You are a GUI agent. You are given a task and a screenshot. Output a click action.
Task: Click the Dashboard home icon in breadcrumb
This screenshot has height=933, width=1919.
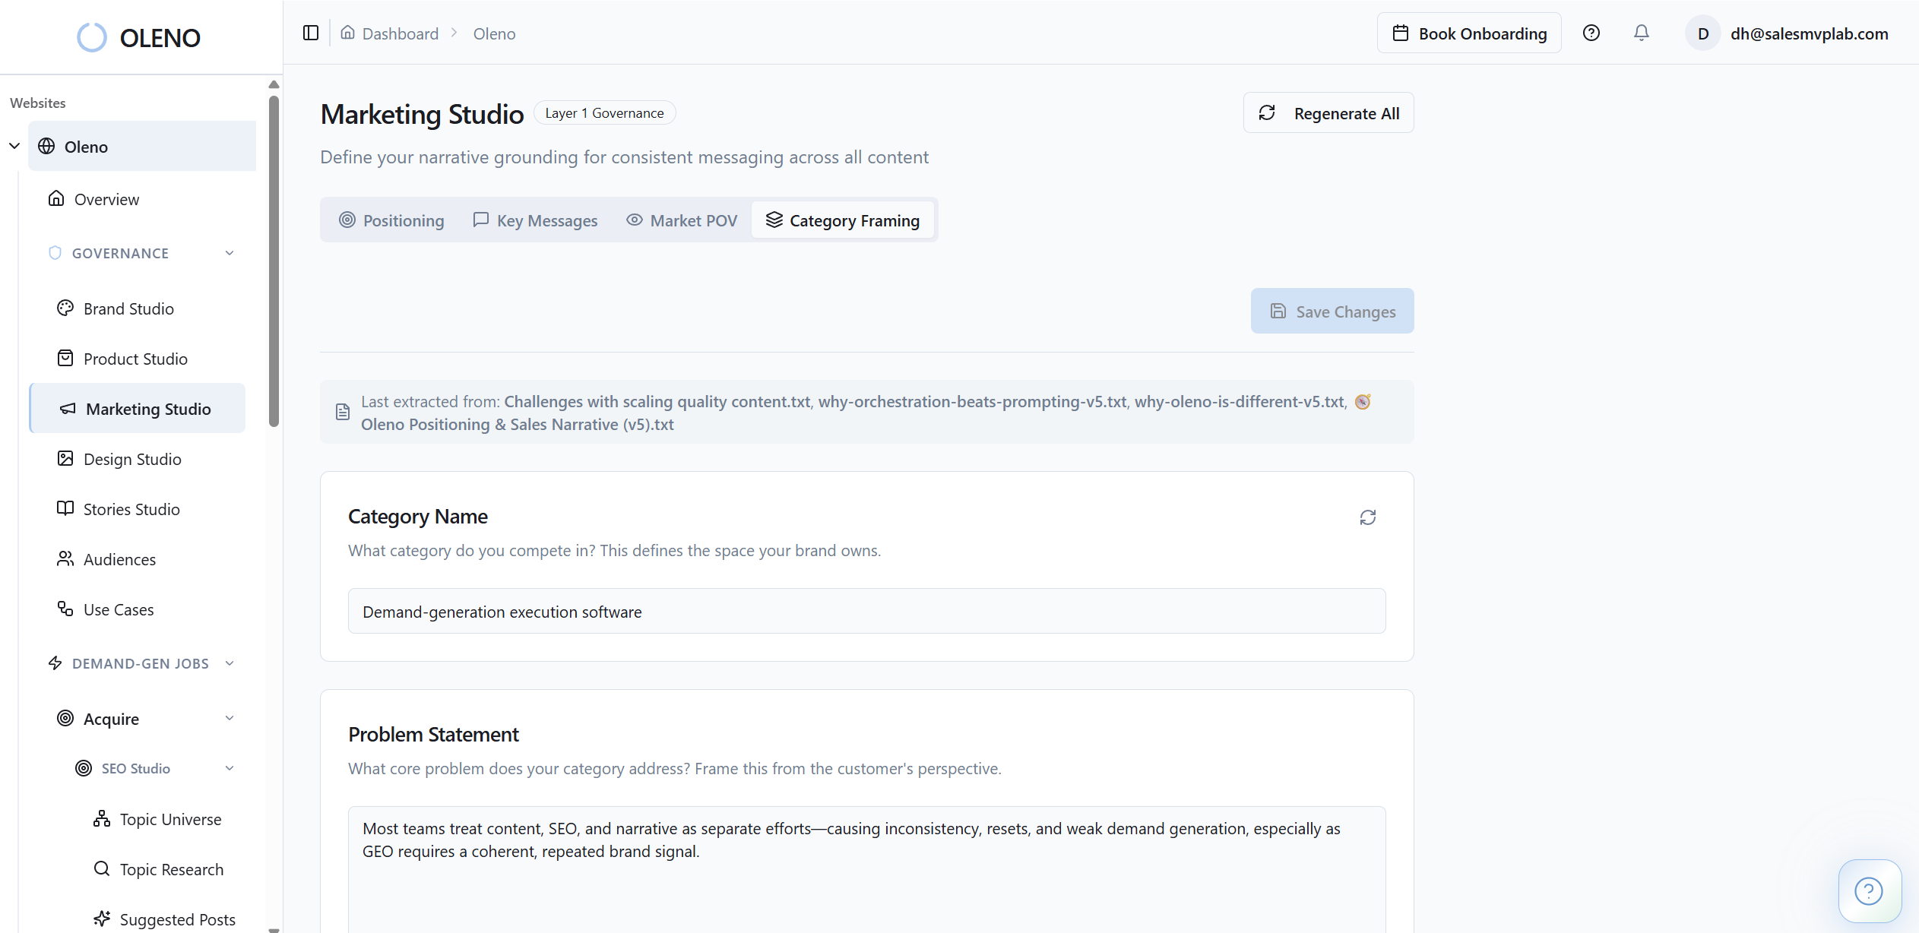(348, 33)
